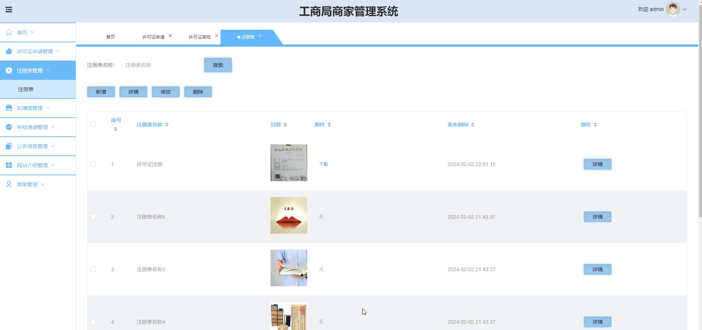Download the attachment for 许可证注册
Viewport: 702px width, 330px height.
pyautogui.click(x=323, y=164)
